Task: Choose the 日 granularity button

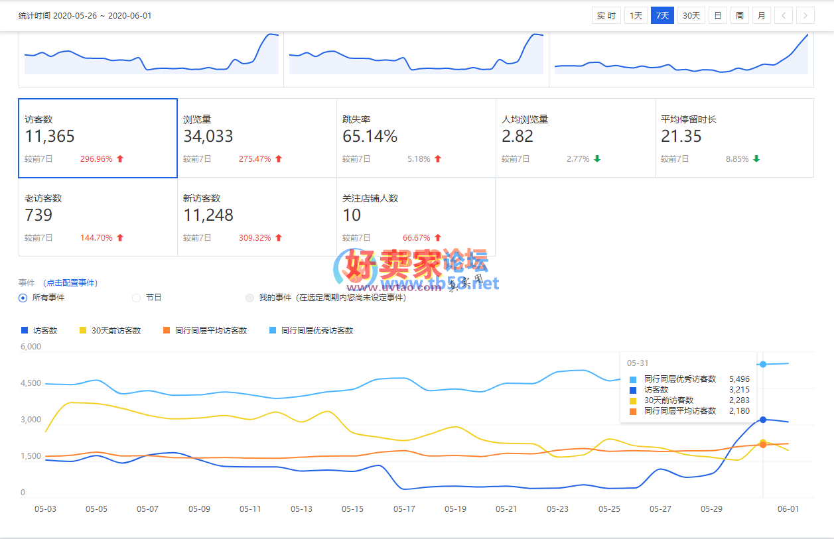Action: [717, 15]
